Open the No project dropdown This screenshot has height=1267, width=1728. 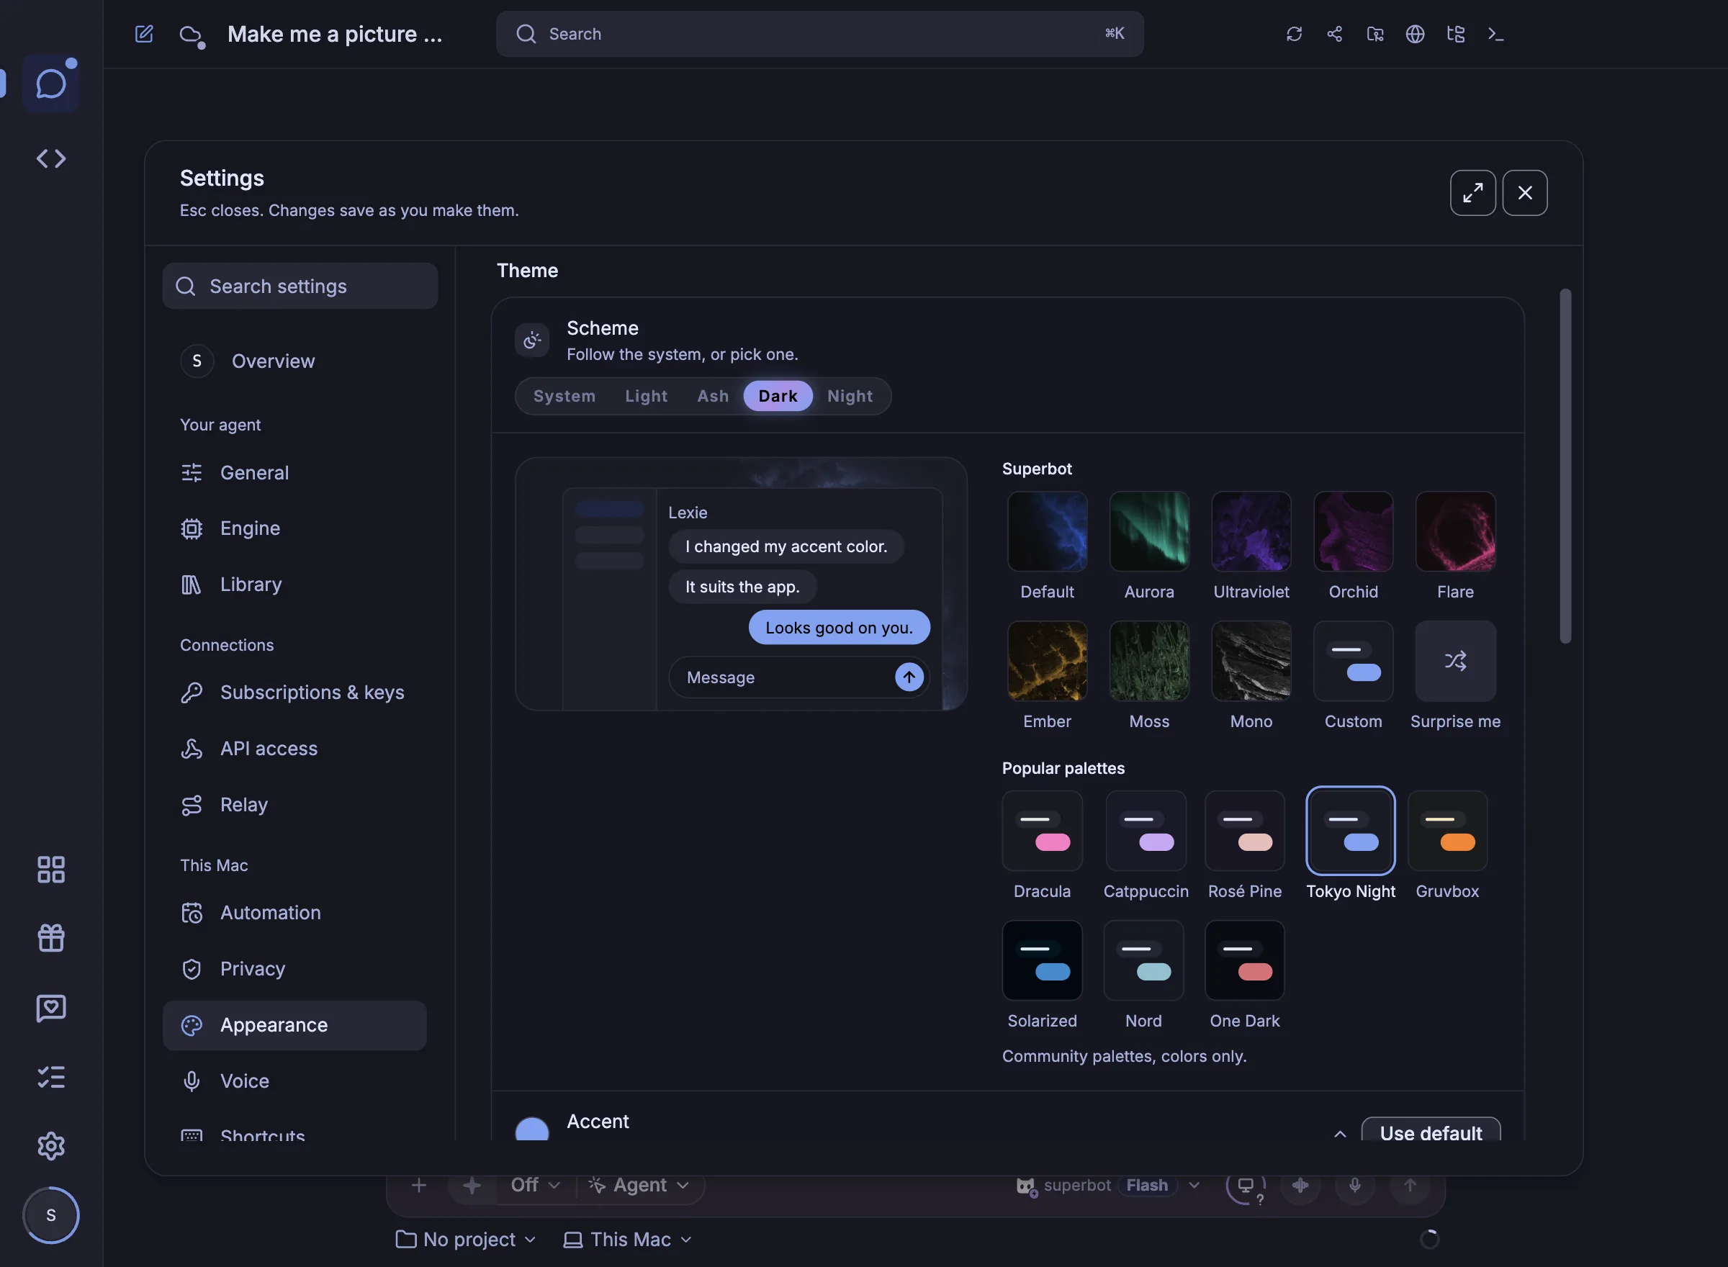(466, 1240)
